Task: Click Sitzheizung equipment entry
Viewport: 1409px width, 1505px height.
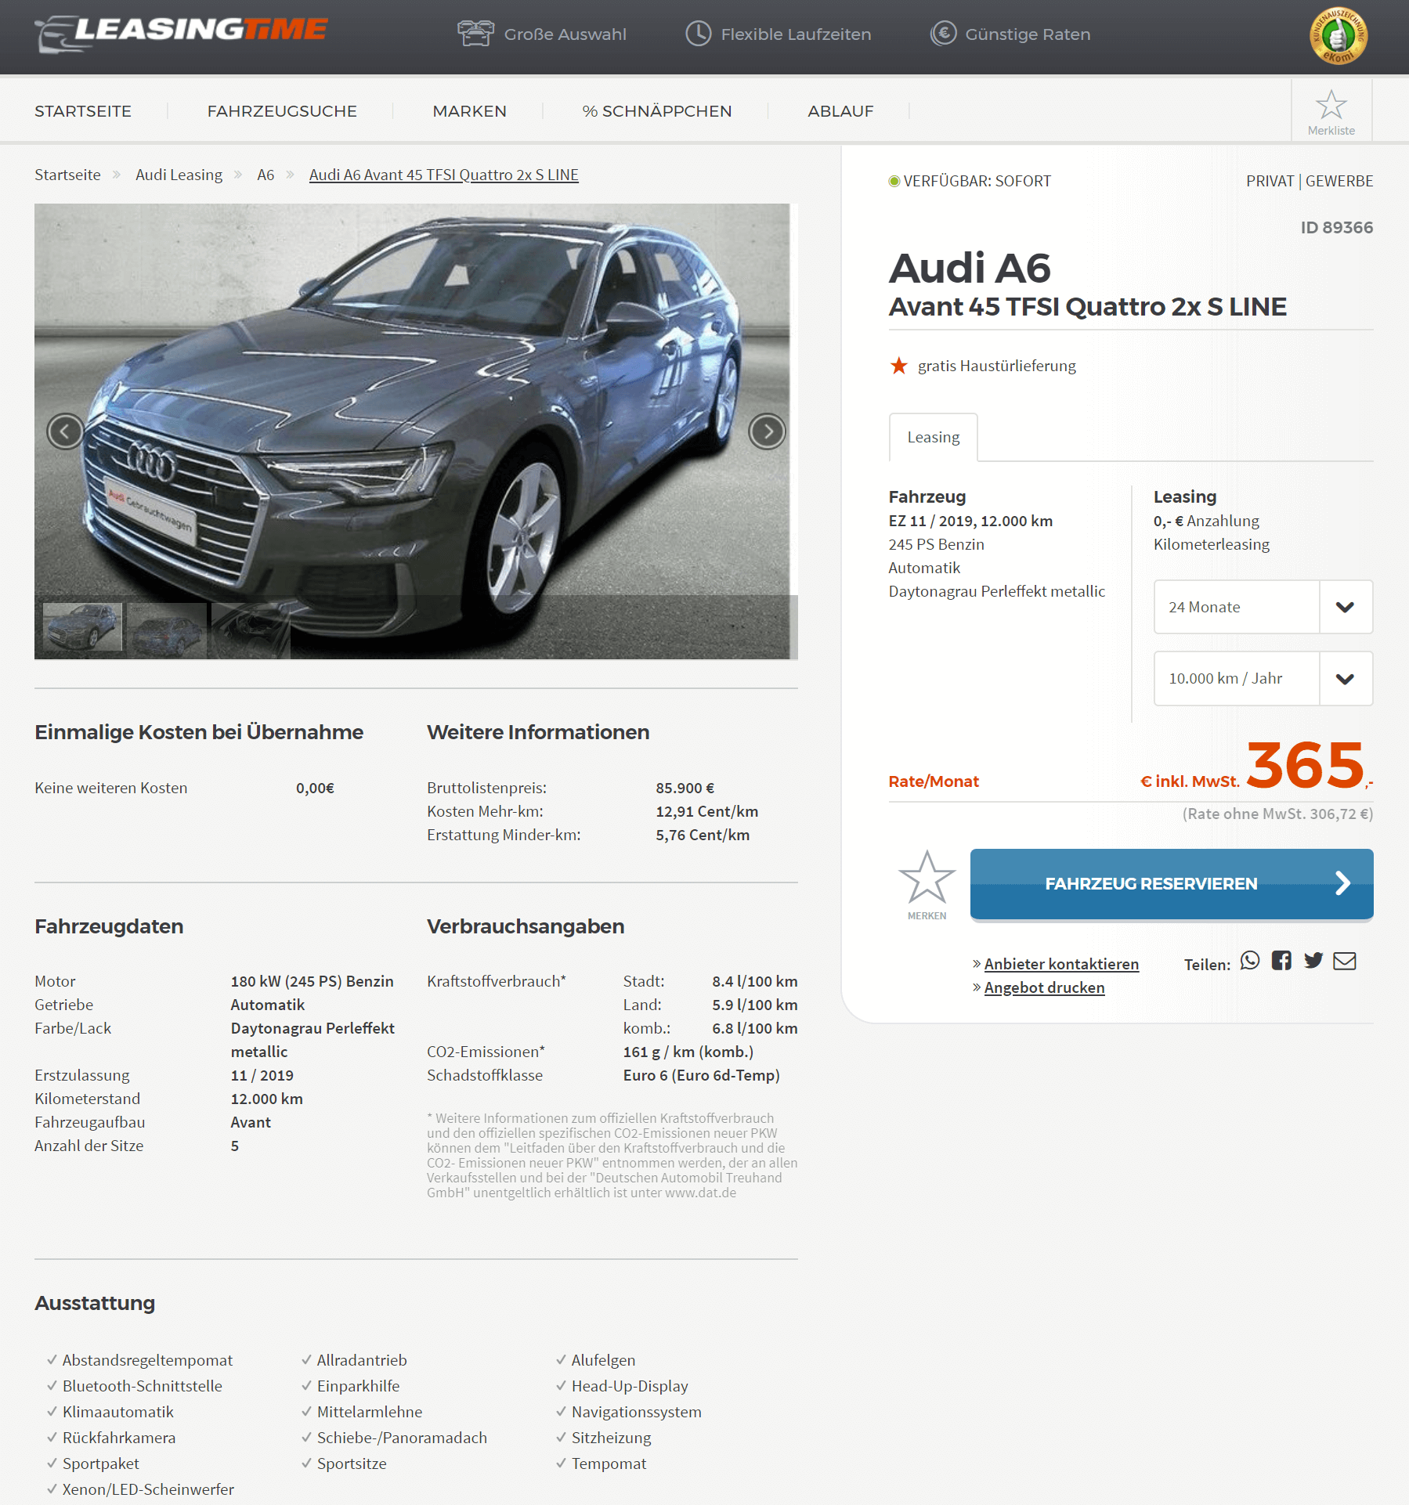Action: click(611, 1438)
